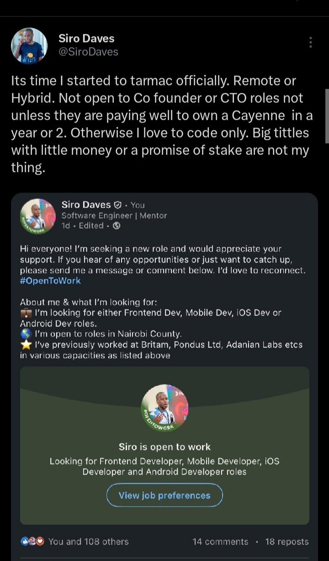Image resolution: width=329 pixels, height=561 pixels.
Task: Open the @SiroDaves handle profile
Action: (x=88, y=52)
